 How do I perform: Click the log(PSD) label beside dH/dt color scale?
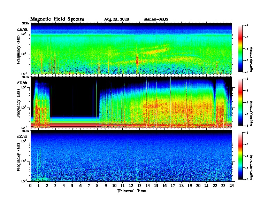click(251, 60)
